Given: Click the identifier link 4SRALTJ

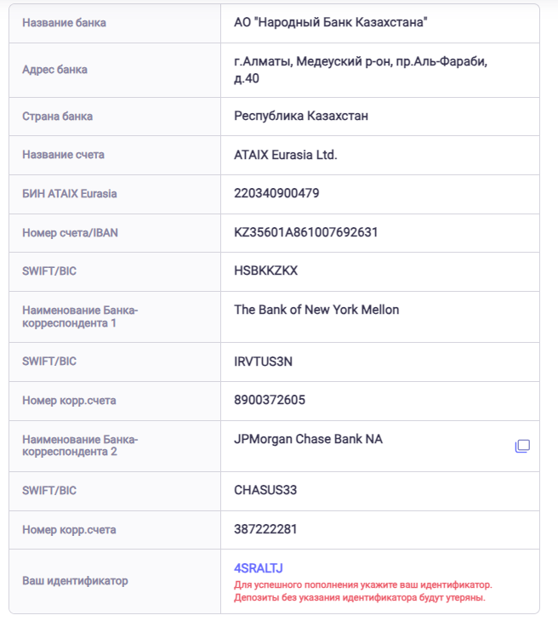Looking at the screenshot, I should [x=258, y=568].
